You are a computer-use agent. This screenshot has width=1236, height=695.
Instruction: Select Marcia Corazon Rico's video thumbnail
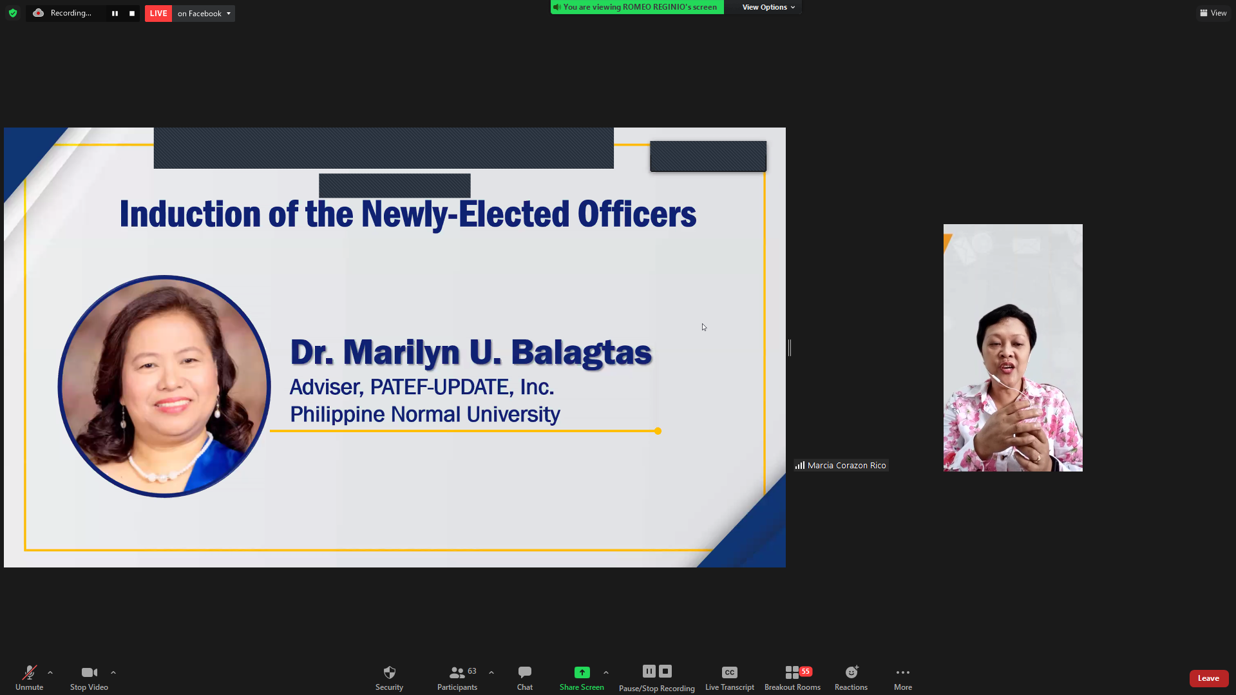(1013, 348)
